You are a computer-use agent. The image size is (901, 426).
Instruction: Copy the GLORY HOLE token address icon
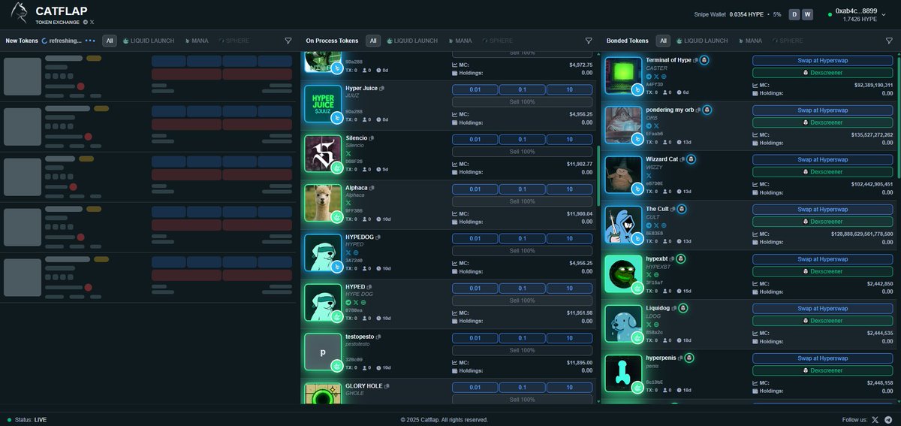tap(387, 386)
